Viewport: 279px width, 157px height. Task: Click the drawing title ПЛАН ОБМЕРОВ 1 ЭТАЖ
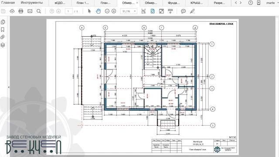(221, 24)
